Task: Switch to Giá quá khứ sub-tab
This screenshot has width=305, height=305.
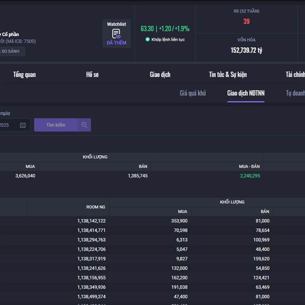Action: tap(193, 93)
